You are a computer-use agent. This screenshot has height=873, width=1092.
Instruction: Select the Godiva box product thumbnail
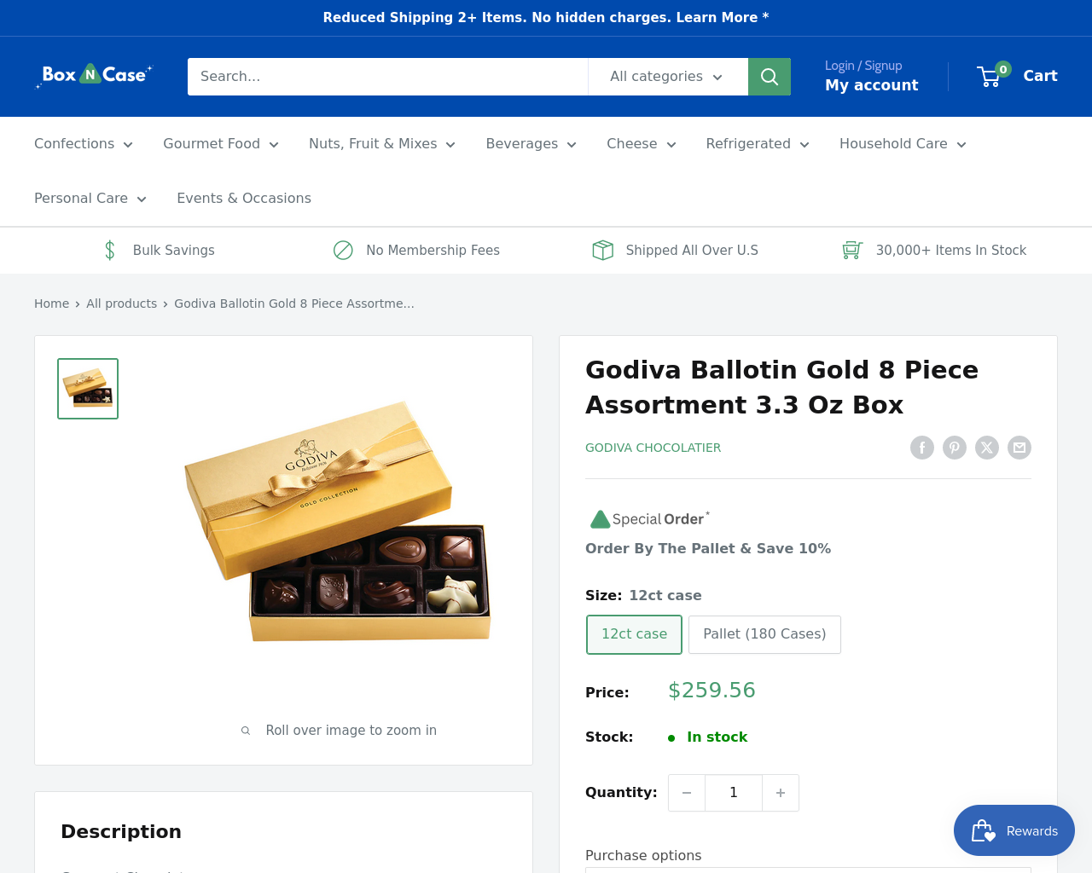(88, 389)
